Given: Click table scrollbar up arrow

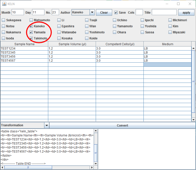Looking at the screenshot, I should point(193,48).
